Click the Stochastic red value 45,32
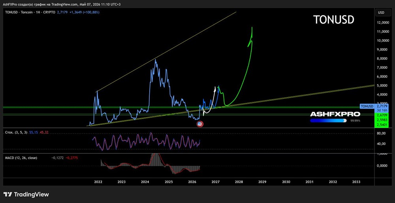This screenshot has width=395, height=203. 44,132
